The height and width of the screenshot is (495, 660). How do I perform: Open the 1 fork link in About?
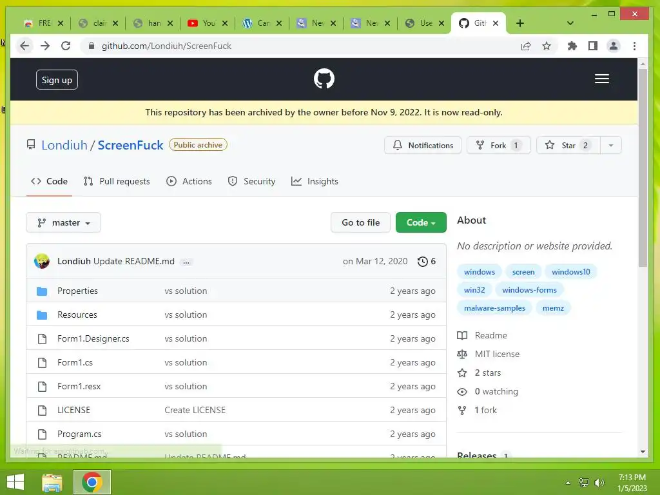click(477, 411)
